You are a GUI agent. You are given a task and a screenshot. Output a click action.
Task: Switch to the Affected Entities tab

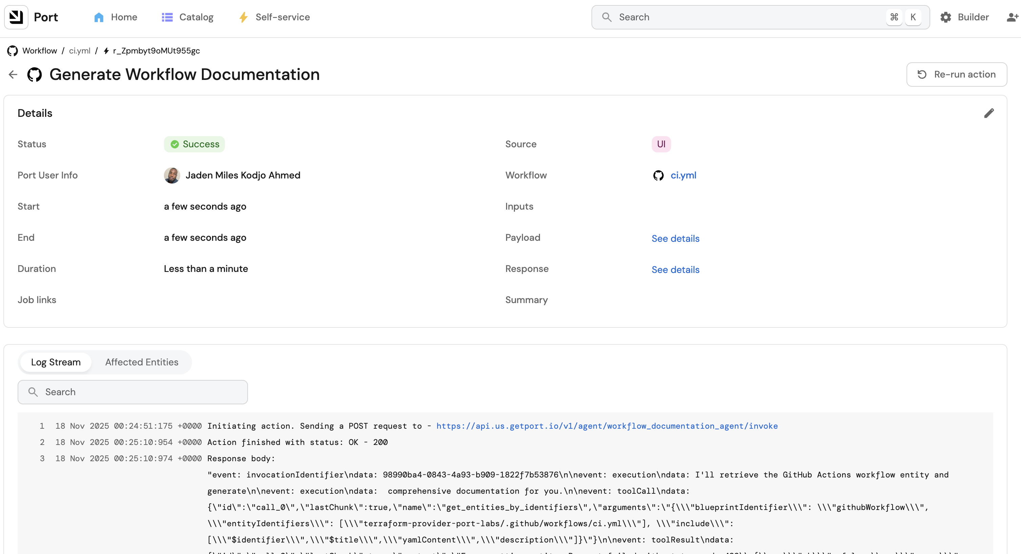(x=142, y=362)
